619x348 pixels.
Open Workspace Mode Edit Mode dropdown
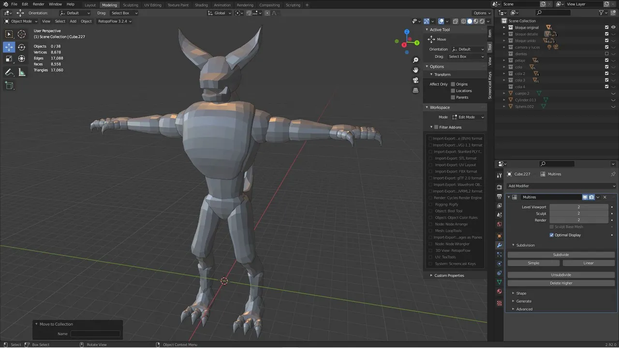(468, 117)
